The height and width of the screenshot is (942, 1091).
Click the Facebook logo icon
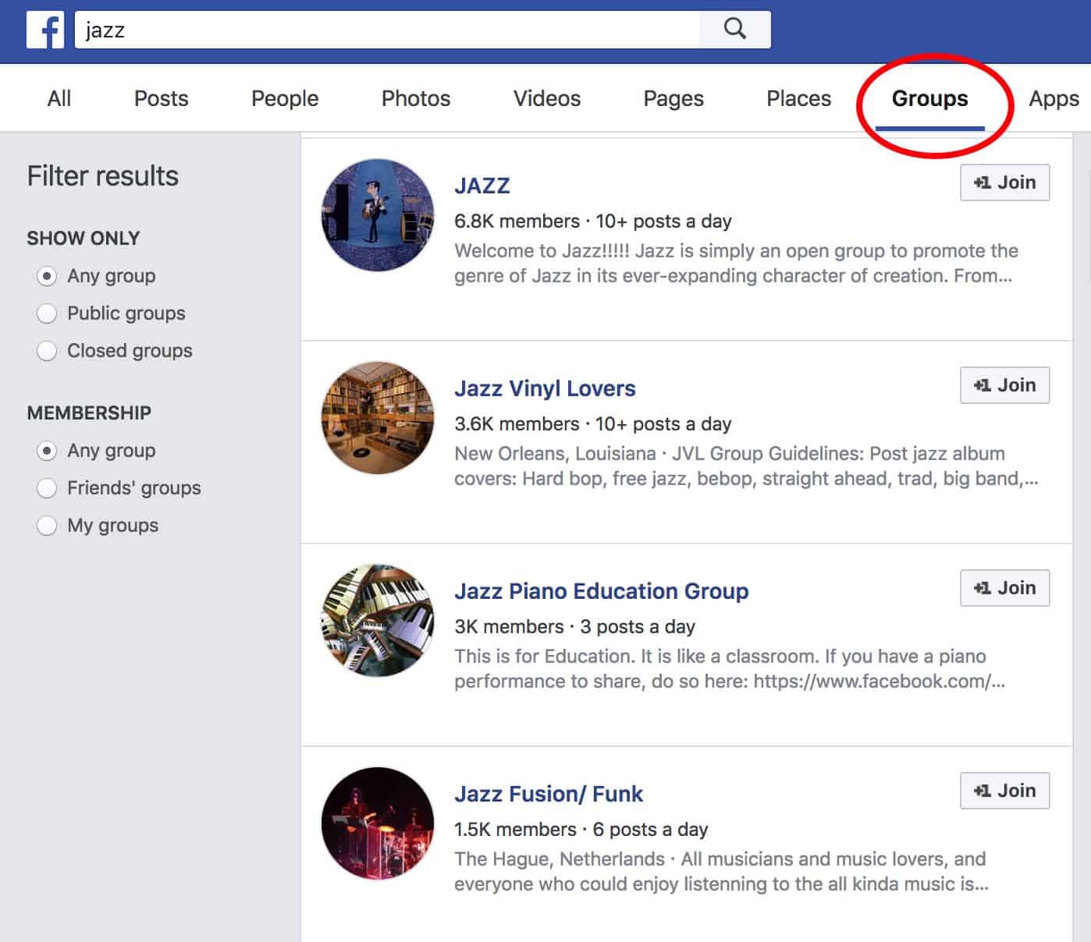click(45, 30)
